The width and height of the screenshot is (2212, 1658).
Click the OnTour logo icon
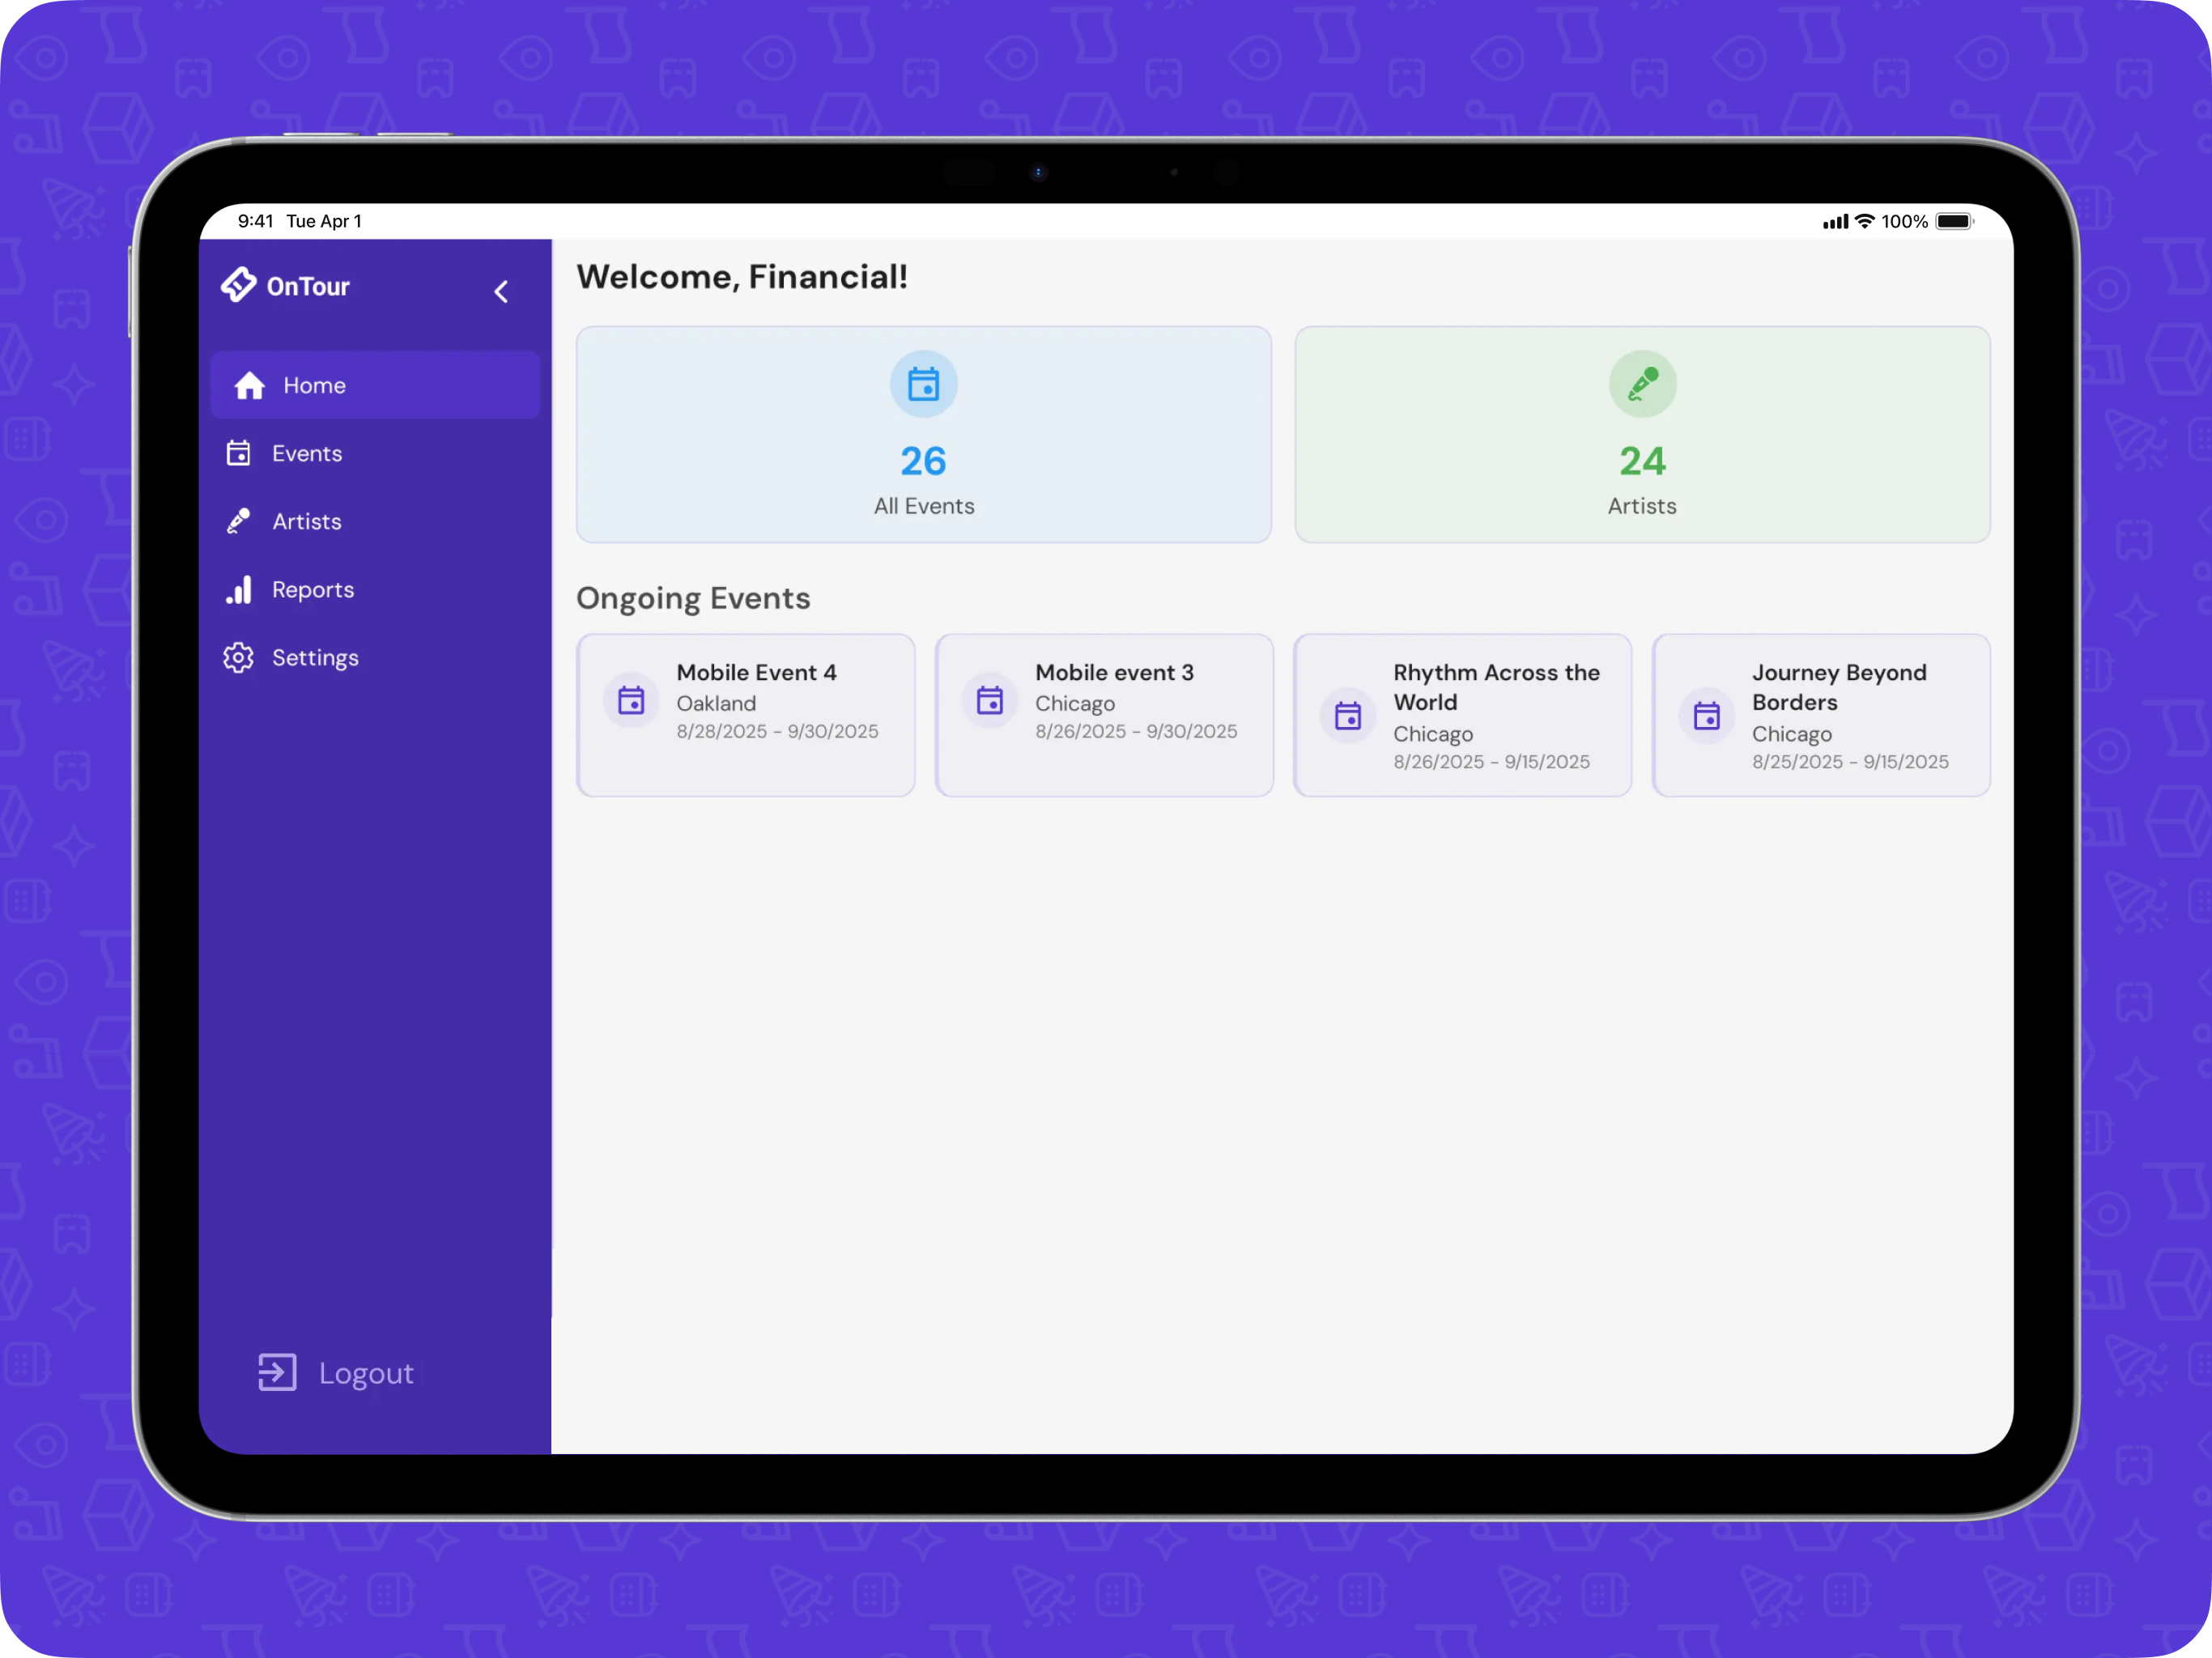[x=238, y=285]
